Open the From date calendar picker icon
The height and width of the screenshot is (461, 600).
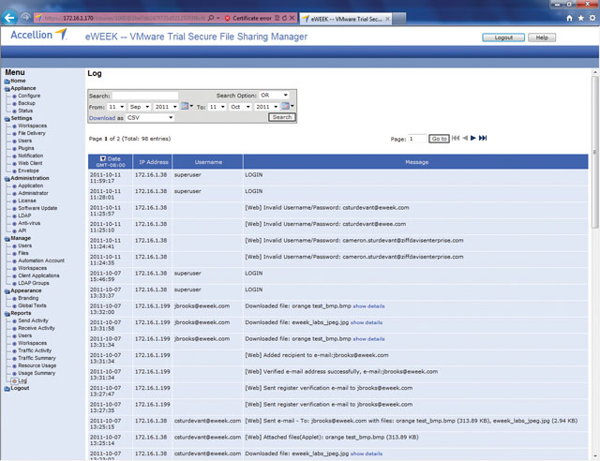pyautogui.click(x=185, y=106)
